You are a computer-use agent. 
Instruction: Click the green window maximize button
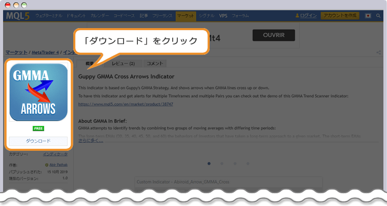point(24,5)
